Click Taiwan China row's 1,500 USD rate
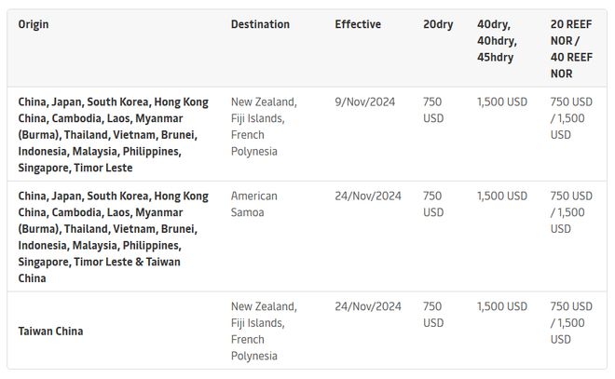 (x=502, y=305)
